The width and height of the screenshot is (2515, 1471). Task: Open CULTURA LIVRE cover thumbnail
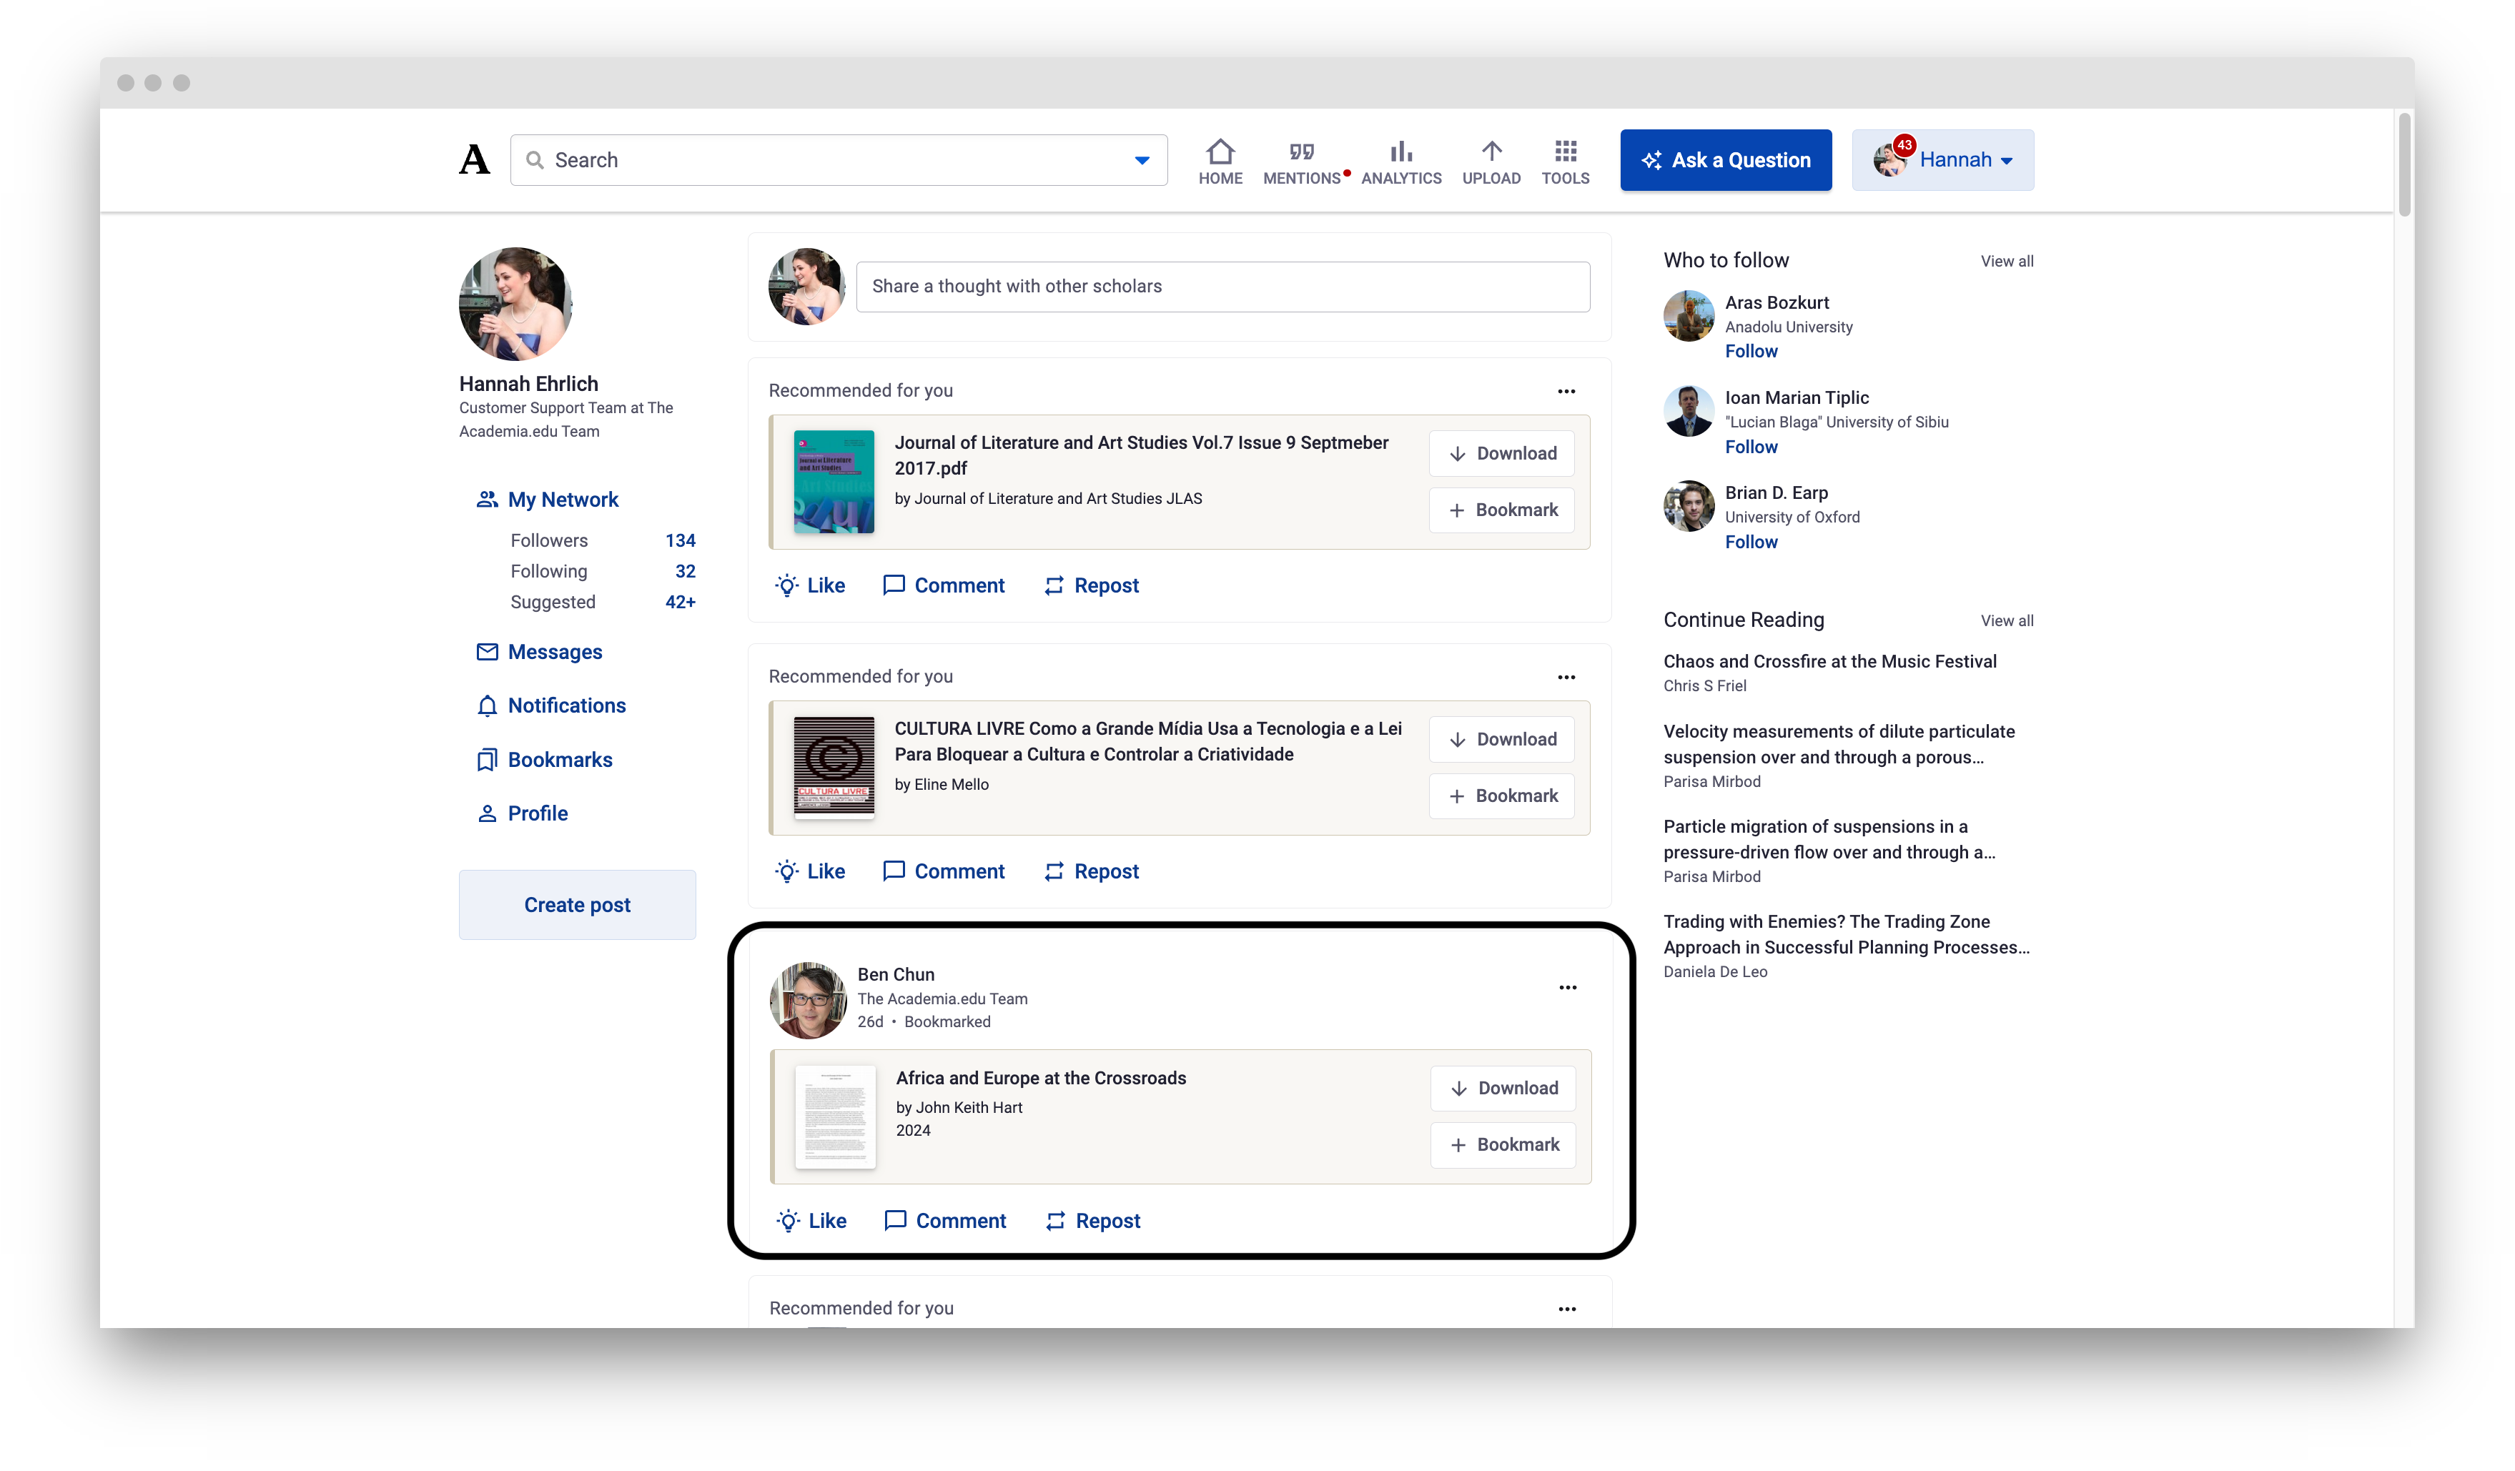point(834,766)
